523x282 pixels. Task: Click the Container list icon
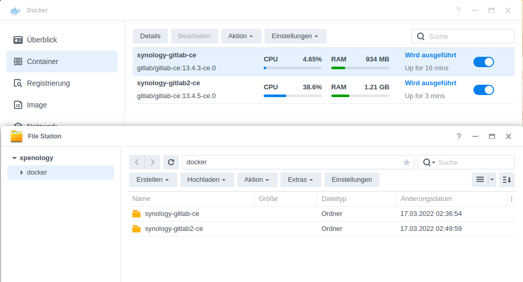coord(18,61)
